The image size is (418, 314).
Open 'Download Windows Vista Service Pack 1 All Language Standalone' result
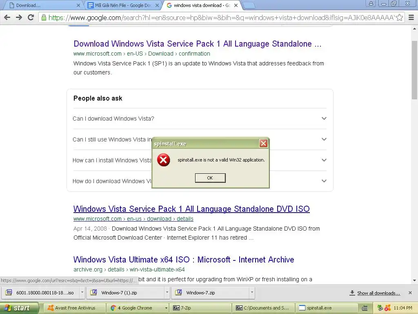point(197,44)
